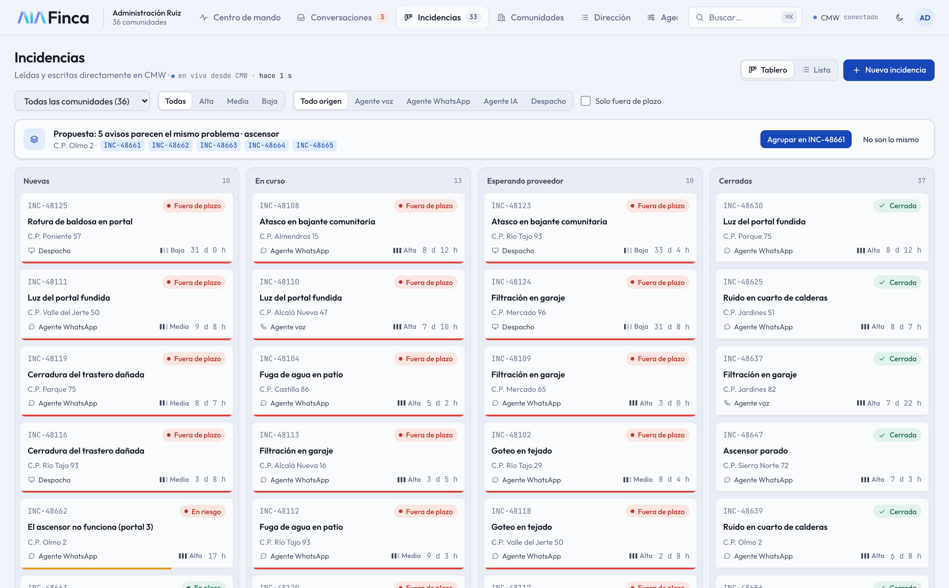Click the Conversaciones inbox icon

[x=301, y=17]
